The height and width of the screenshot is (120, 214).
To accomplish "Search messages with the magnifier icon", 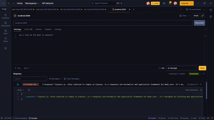I will click(x=201, y=90).
